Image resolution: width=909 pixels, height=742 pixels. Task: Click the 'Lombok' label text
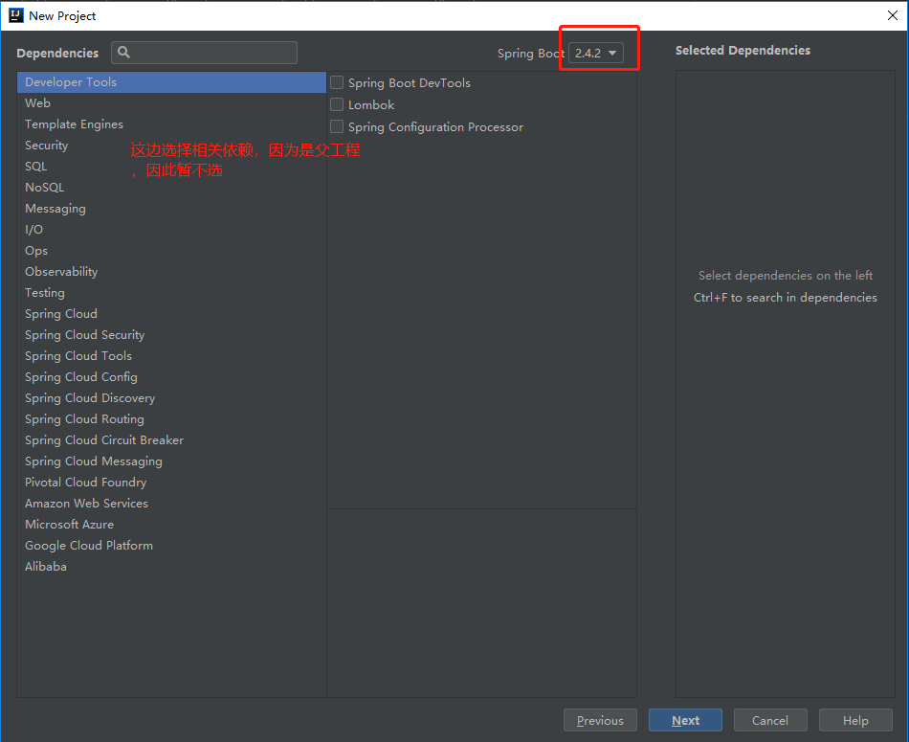tap(371, 105)
